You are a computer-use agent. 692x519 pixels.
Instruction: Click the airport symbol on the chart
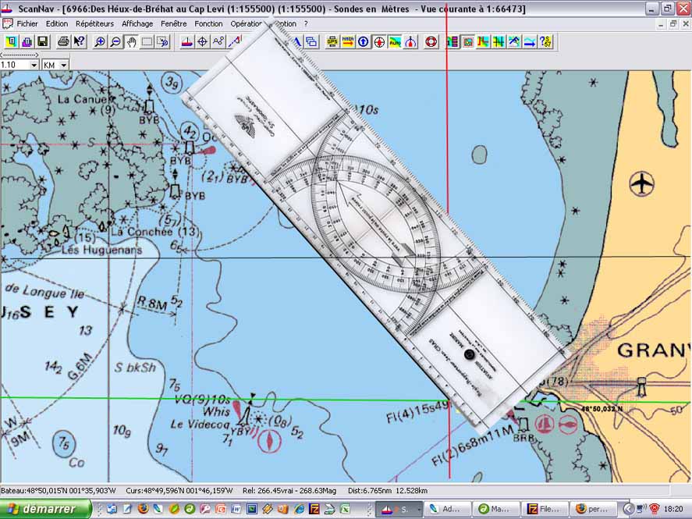(x=642, y=183)
